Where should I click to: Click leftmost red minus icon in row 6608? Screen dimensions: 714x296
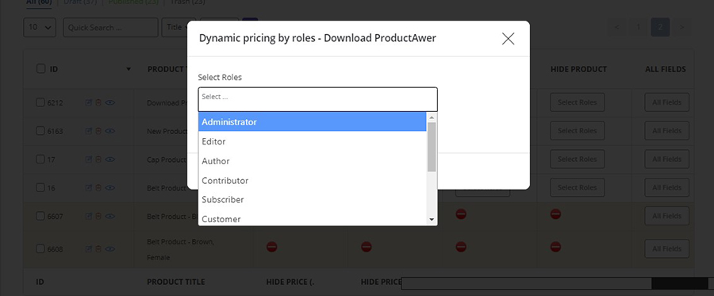click(271, 247)
